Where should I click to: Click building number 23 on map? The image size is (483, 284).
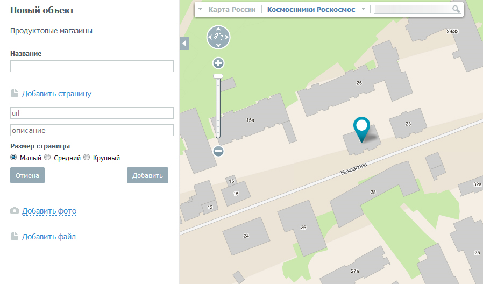408,124
